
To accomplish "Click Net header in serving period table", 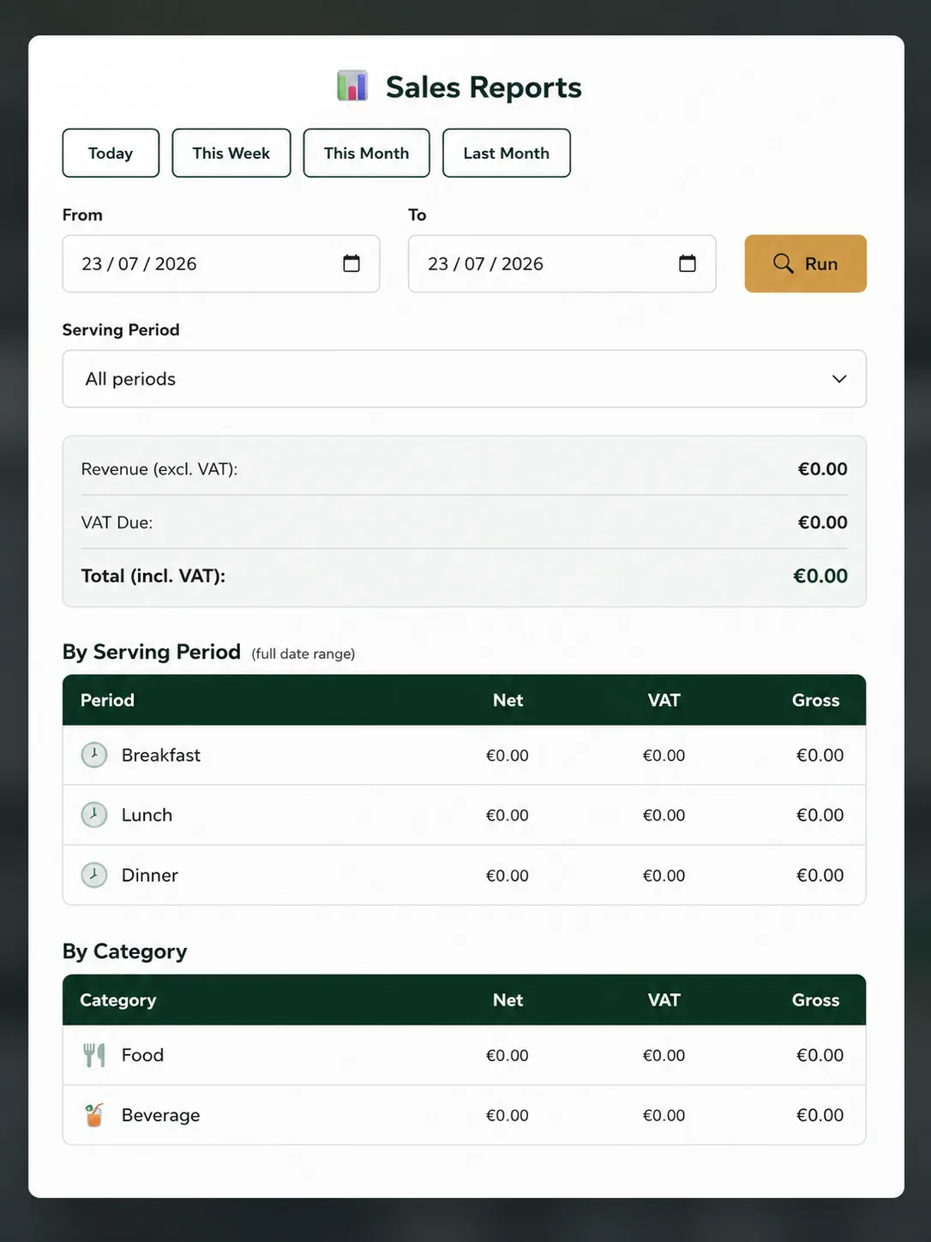I will coord(508,700).
